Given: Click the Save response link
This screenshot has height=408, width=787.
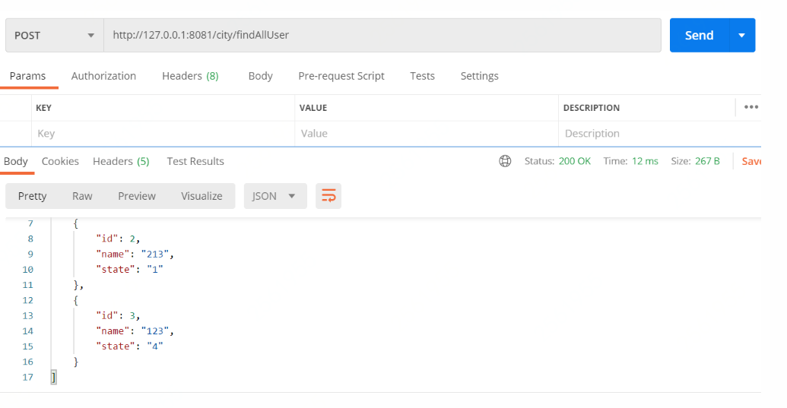Looking at the screenshot, I should pos(751,161).
